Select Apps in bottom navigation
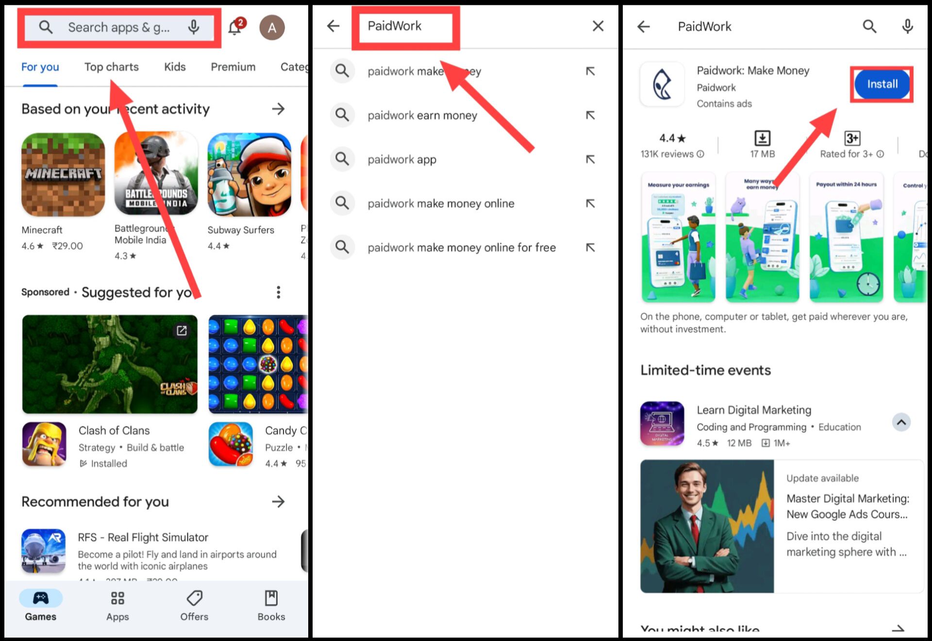Screen dimensions: 932x641 point(117,606)
